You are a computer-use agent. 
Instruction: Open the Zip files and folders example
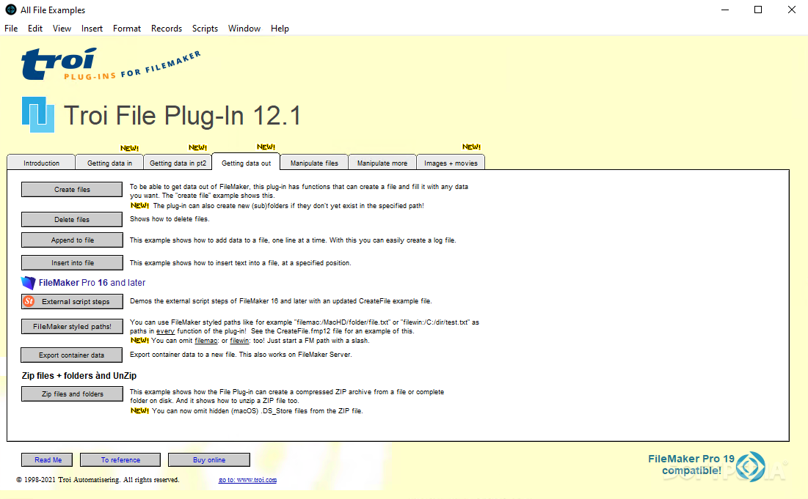click(x=72, y=393)
